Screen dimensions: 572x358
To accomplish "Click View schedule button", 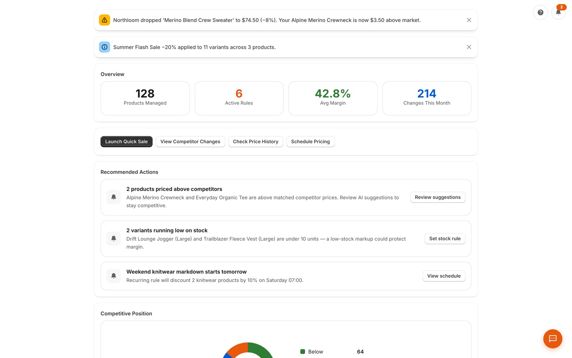I will pyautogui.click(x=444, y=276).
